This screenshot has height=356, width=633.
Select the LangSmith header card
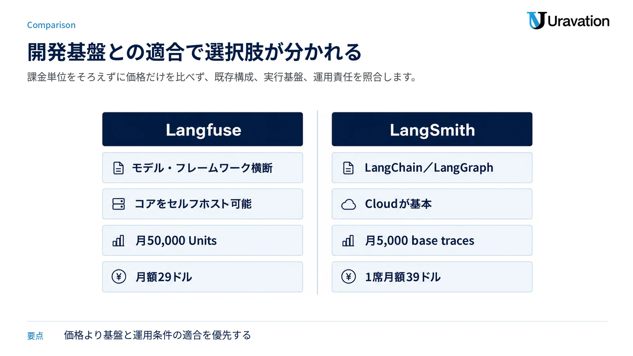click(432, 129)
